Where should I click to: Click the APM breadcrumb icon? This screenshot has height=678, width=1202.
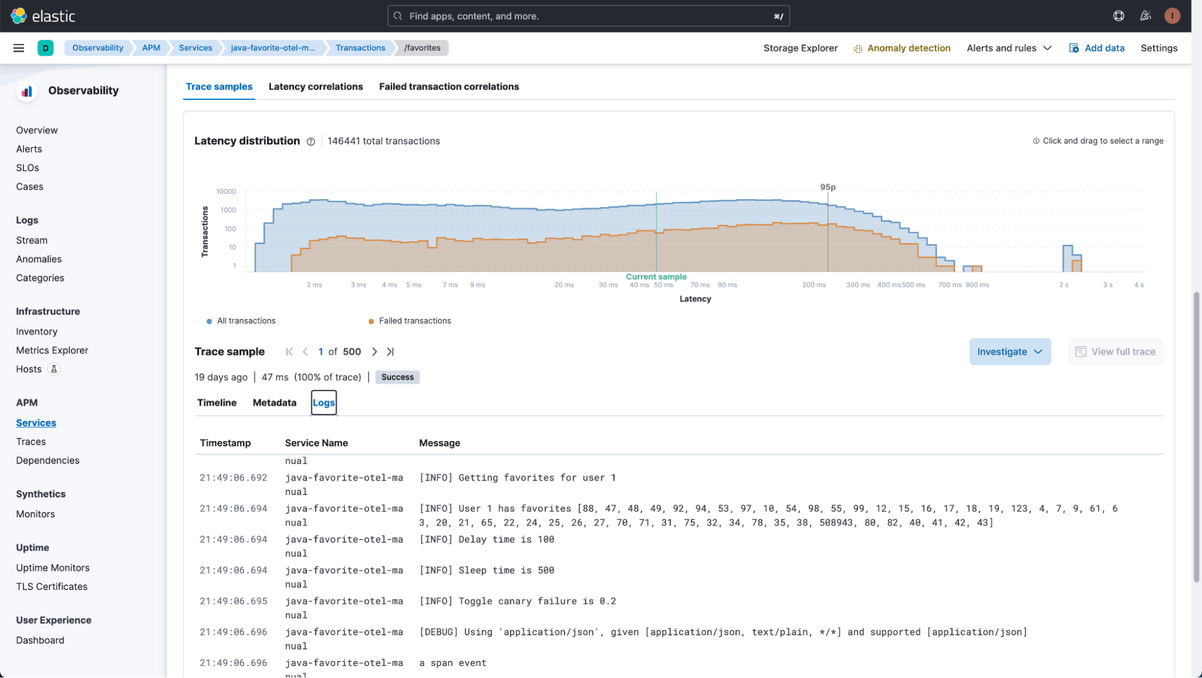point(151,47)
